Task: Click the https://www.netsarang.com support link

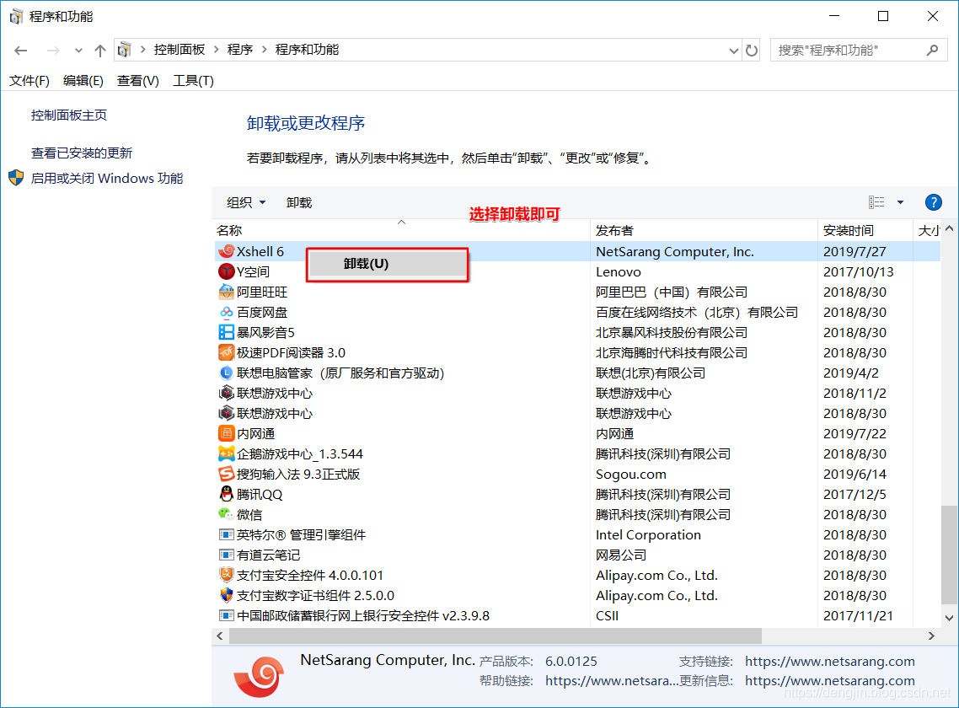Action: (x=829, y=661)
